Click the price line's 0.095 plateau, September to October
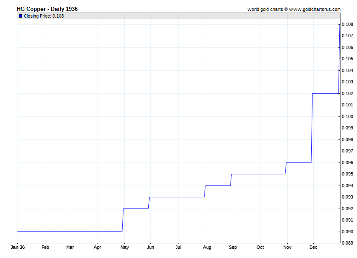 (x=258, y=174)
